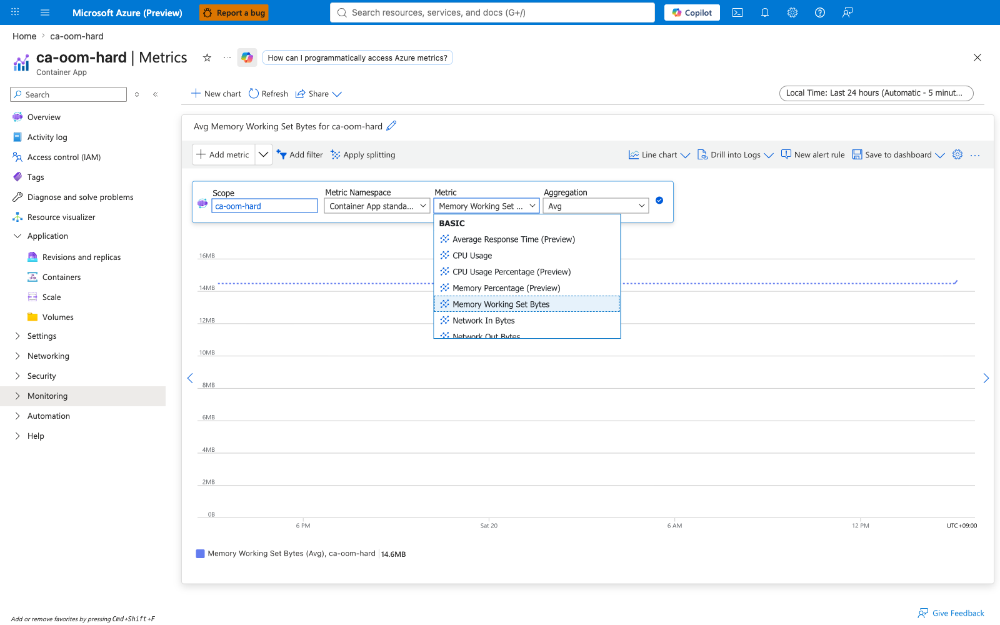The height and width of the screenshot is (625, 1000).
Task: Expand the Monitoring section in sidebar
Action: [x=17, y=396]
